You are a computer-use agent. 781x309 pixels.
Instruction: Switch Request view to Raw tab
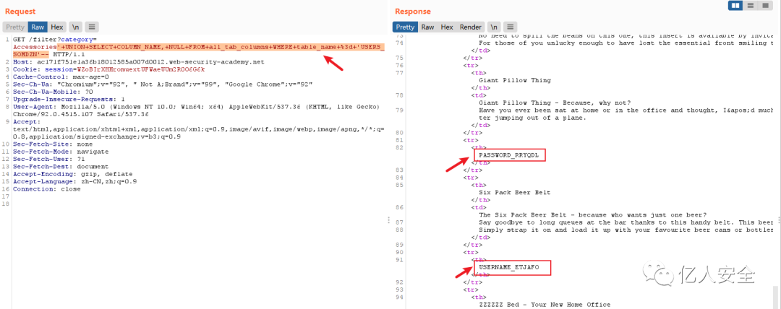[38, 27]
